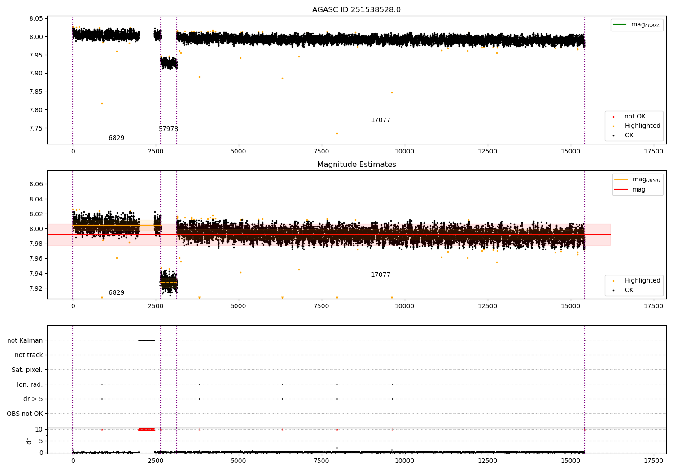Click the 57978 observation label in top plot
673x471 pixels.
coord(168,129)
